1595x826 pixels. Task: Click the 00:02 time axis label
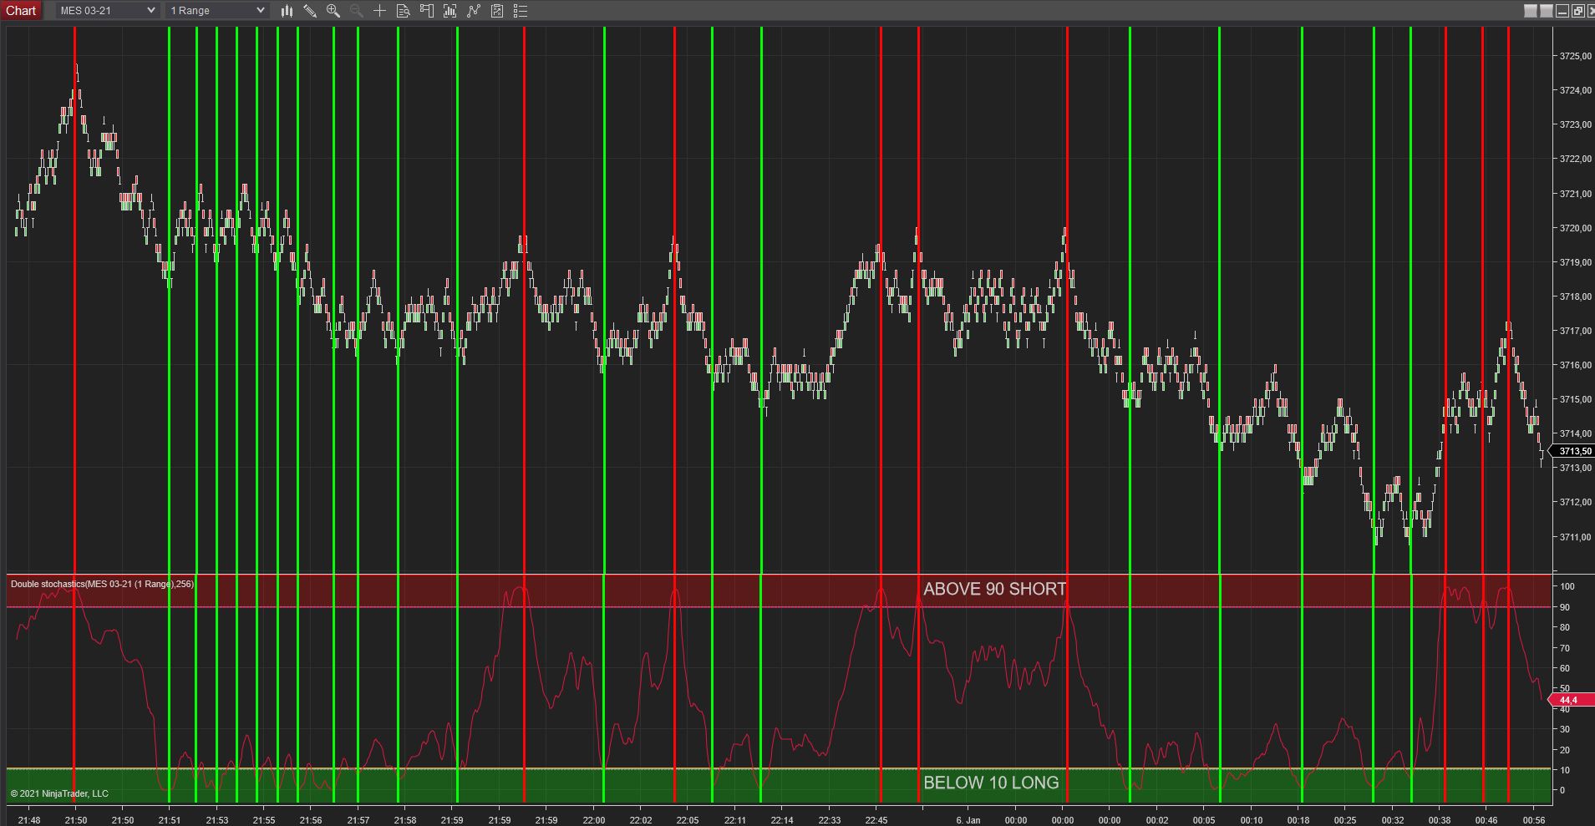pos(1157,820)
